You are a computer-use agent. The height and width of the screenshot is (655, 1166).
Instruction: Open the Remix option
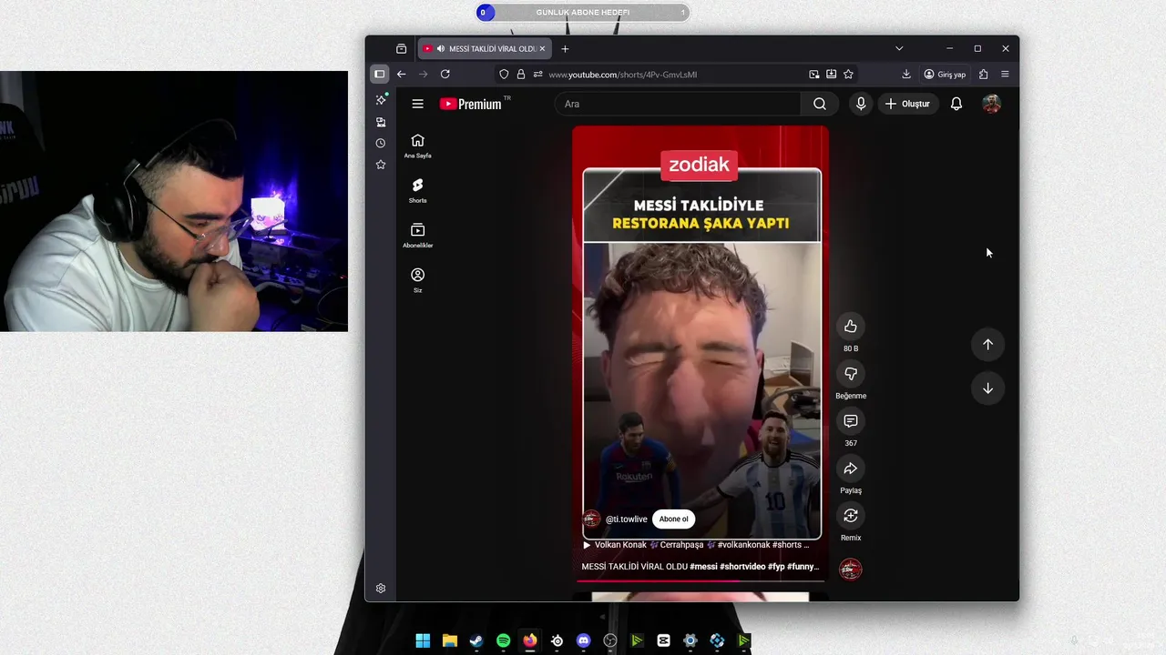(x=850, y=516)
